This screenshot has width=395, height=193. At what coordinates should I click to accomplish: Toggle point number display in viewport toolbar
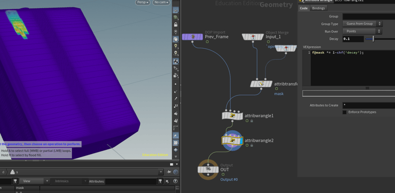pyautogui.click(x=175, y=106)
